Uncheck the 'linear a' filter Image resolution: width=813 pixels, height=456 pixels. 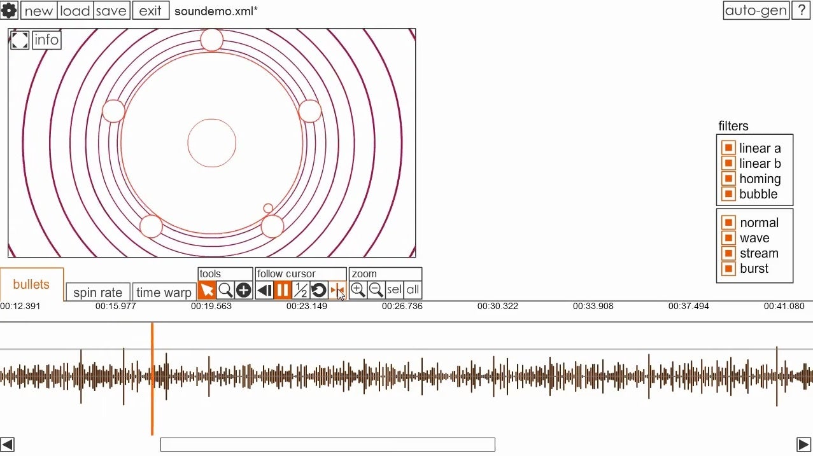point(728,148)
